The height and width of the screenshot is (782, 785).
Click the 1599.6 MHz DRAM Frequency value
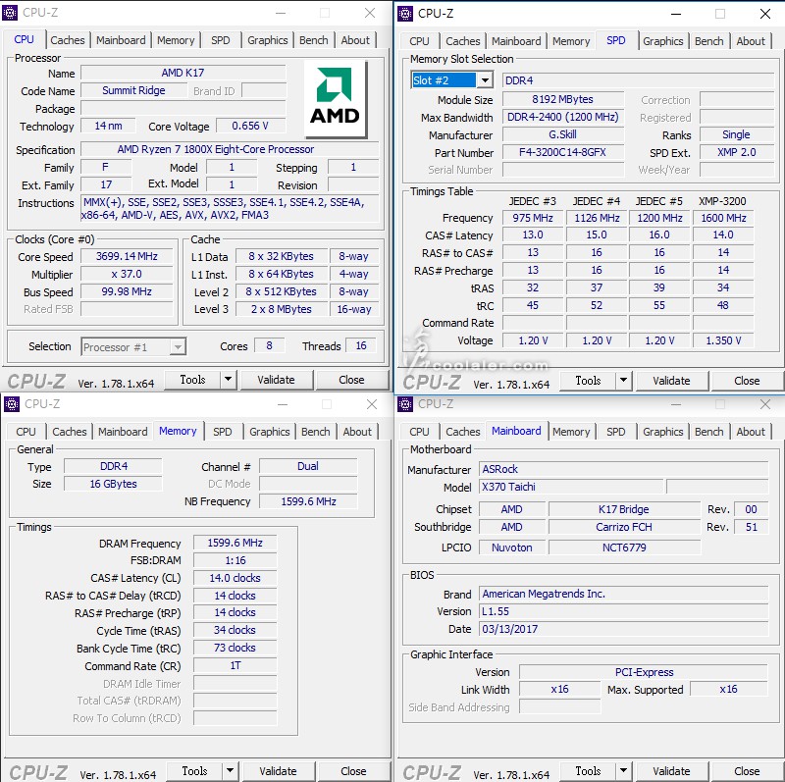(235, 543)
